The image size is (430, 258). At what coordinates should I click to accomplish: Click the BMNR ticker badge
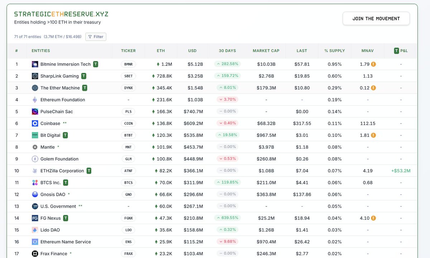[x=128, y=64]
